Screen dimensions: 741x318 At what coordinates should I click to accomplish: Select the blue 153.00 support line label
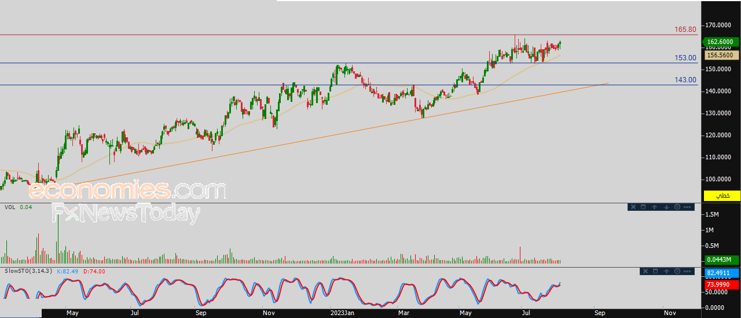685,58
